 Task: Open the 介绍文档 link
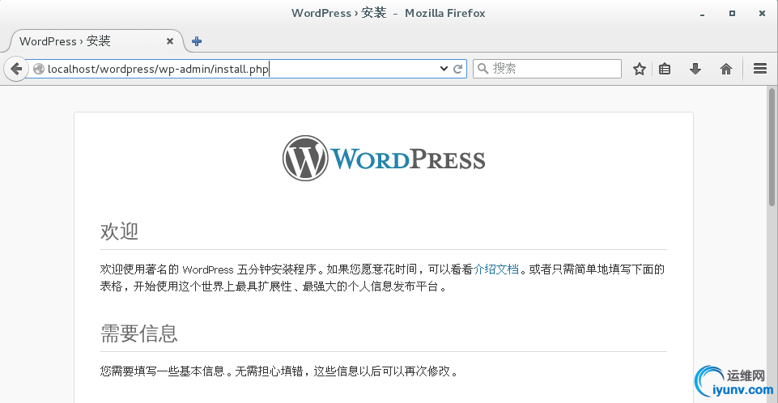pyautogui.click(x=495, y=269)
